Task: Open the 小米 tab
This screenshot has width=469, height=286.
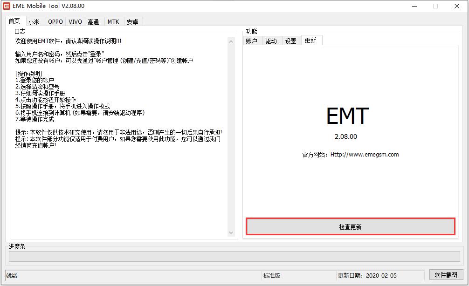Action: 34,21
